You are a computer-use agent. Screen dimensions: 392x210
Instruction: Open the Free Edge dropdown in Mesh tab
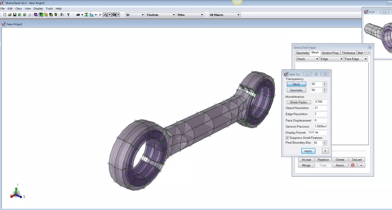(356, 59)
